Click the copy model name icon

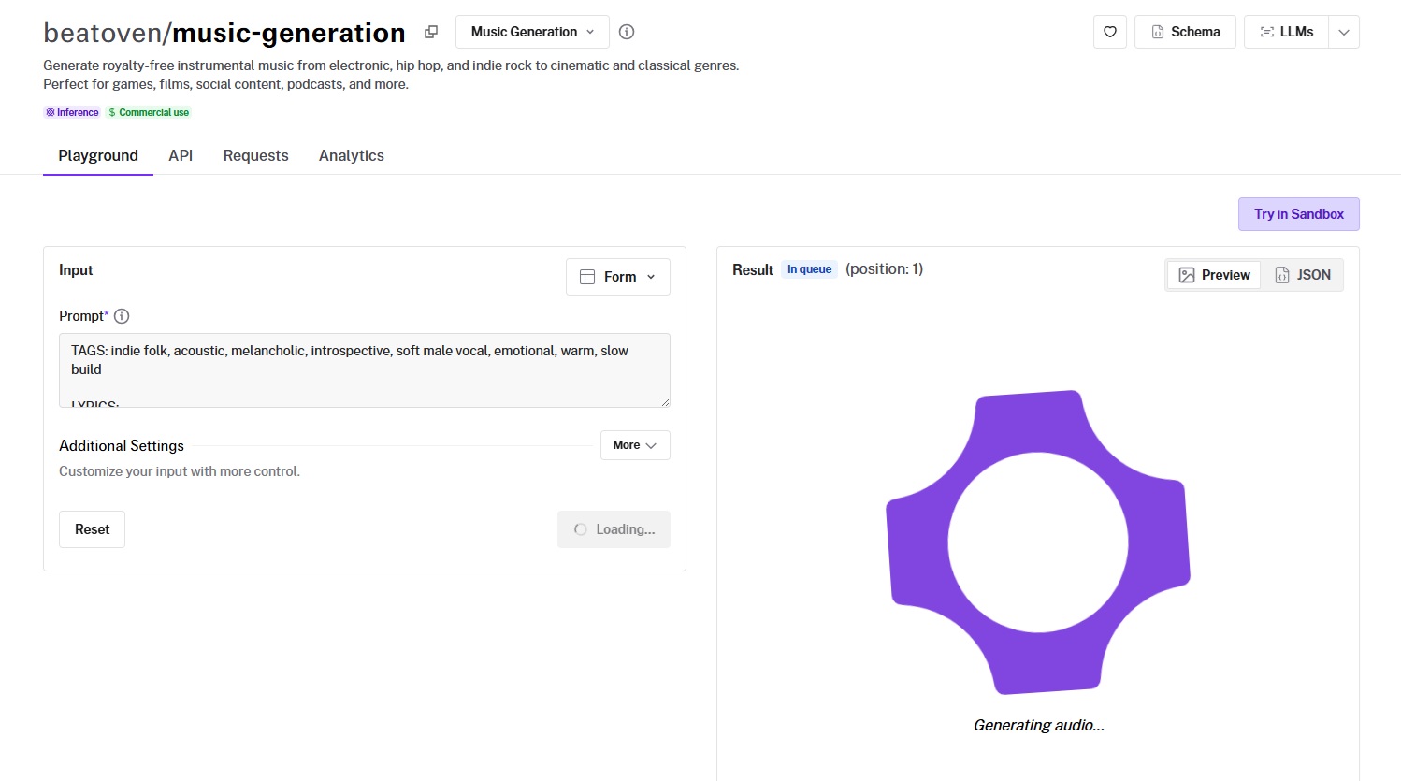pos(431,32)
